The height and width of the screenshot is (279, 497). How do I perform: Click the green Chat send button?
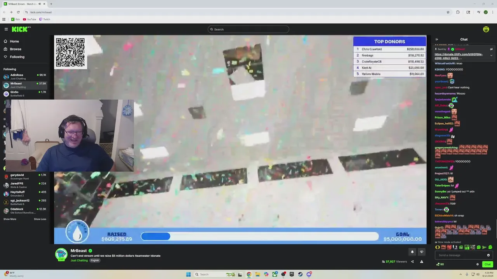(487, 264)
